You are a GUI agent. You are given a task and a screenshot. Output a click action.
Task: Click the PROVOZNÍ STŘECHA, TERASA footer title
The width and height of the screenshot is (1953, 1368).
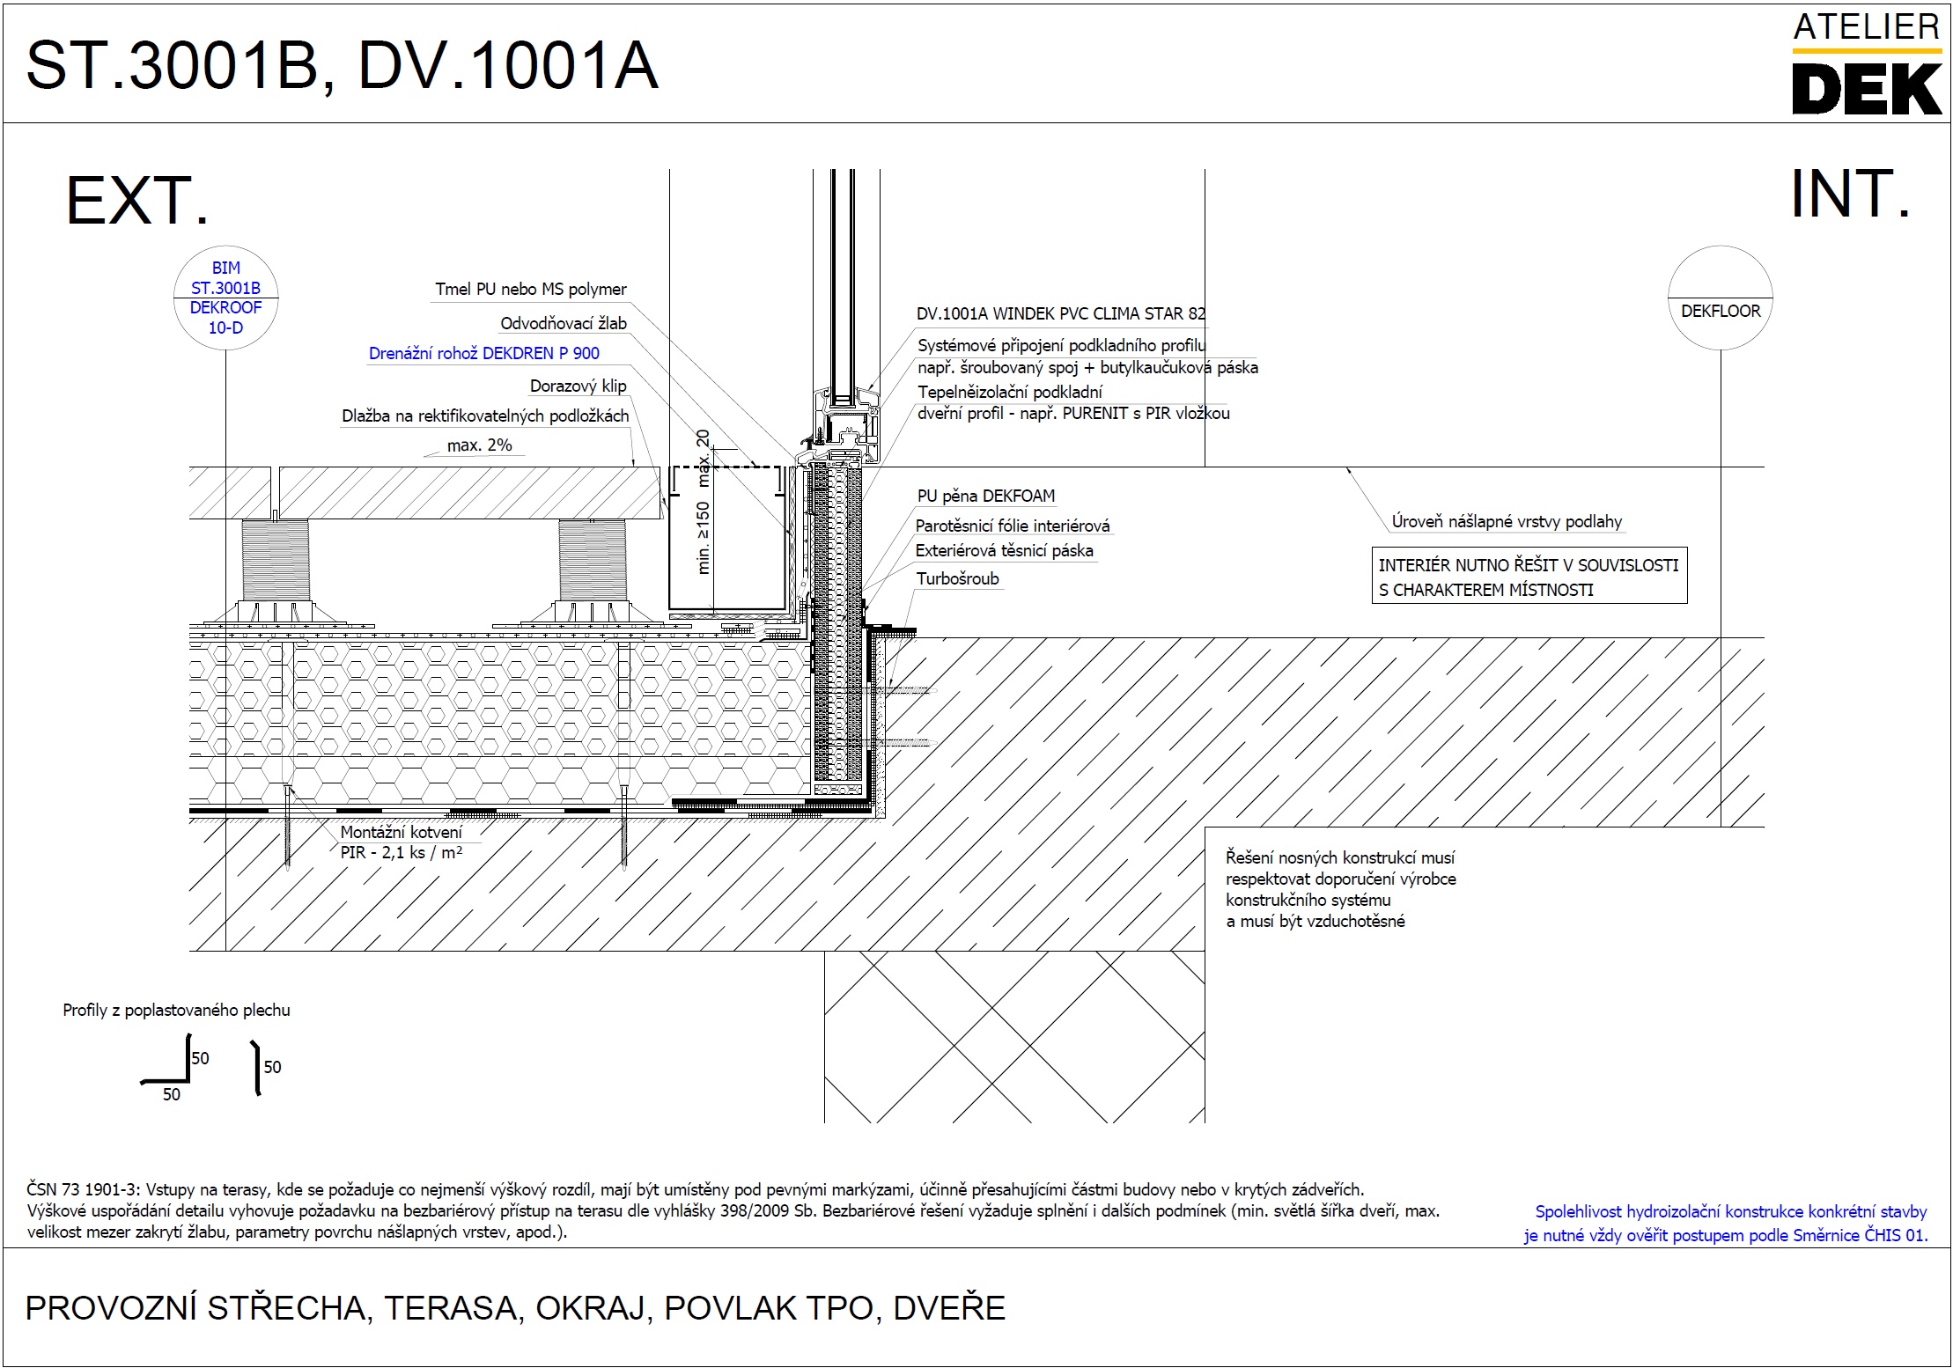pyautogui.click(x=515, y=1308)
